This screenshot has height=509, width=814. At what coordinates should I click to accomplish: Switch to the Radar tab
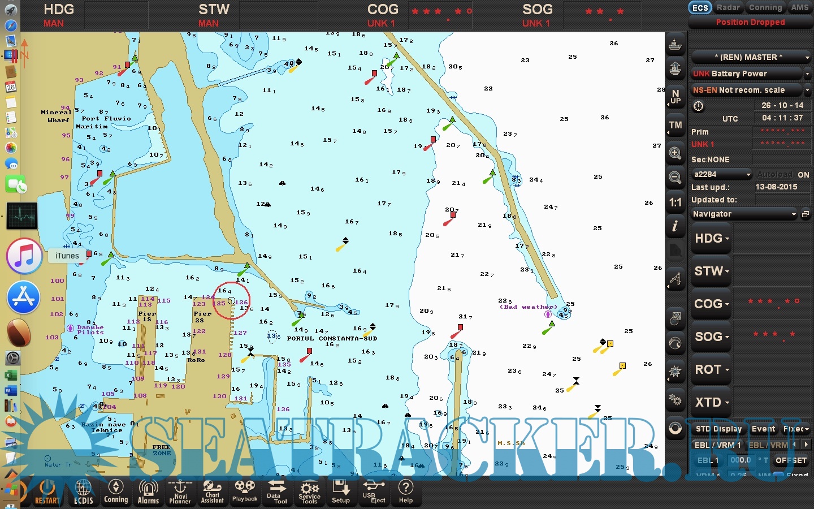(x=728, y=7)
